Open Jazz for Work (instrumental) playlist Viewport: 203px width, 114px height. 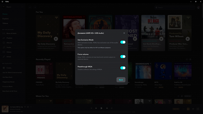tap(12, 73)
